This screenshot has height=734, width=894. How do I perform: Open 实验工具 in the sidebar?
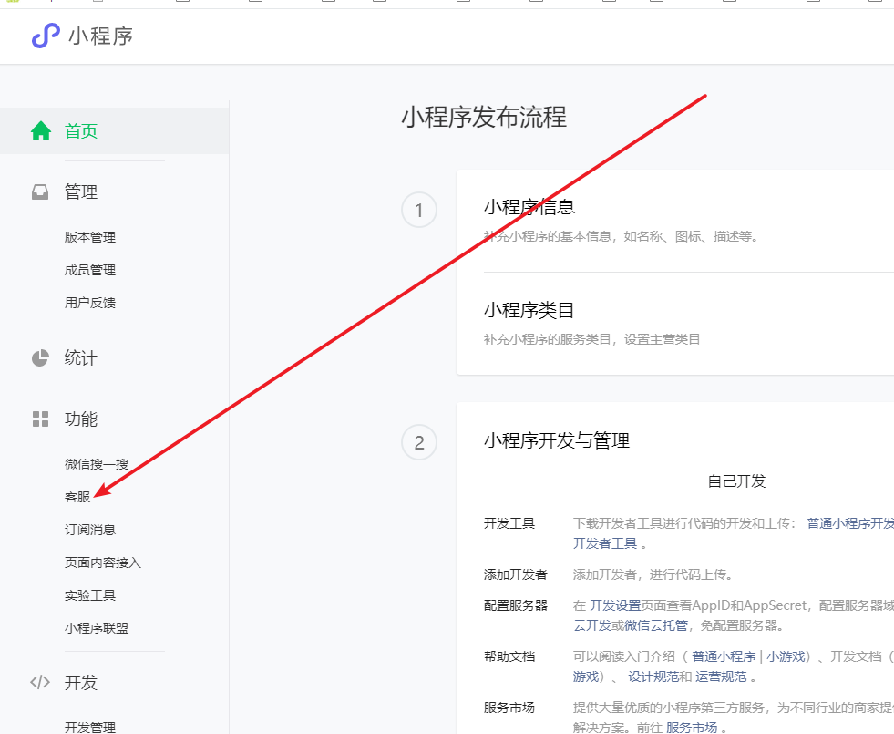click(90, 595)
